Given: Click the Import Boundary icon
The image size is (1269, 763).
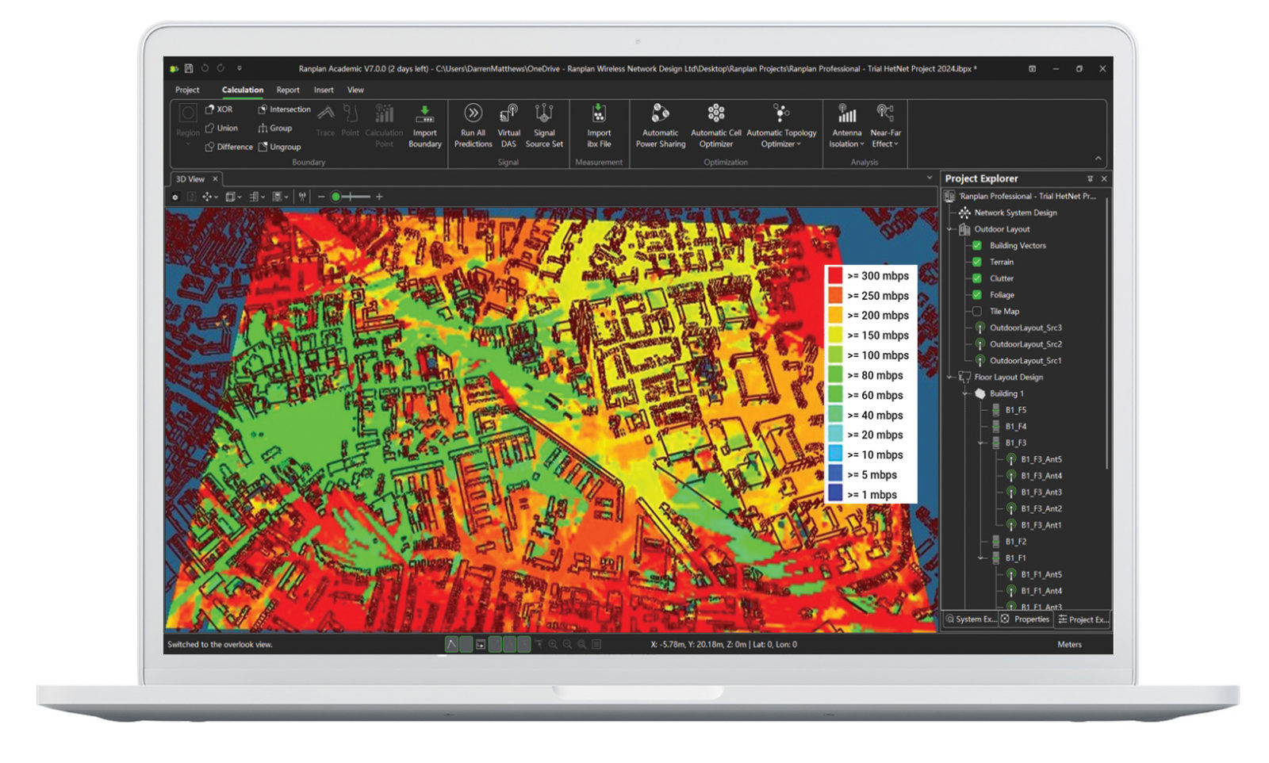Looking at the screenshot, I should coord(425,114).
